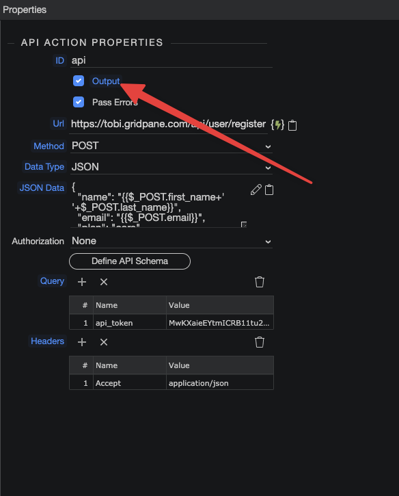The width and height of the screenshot is (399, 496).
Task: Edit JSON Data with pencil icon
Action: (256, 190)
